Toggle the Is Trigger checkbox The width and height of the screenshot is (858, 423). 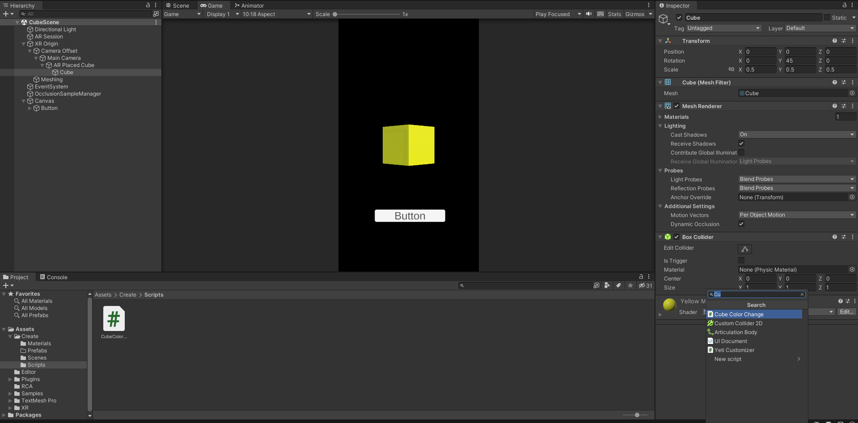[x=741, y=260]
